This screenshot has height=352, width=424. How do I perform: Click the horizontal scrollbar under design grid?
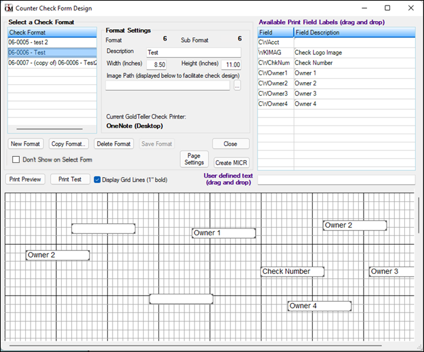(x=196, y=346)
